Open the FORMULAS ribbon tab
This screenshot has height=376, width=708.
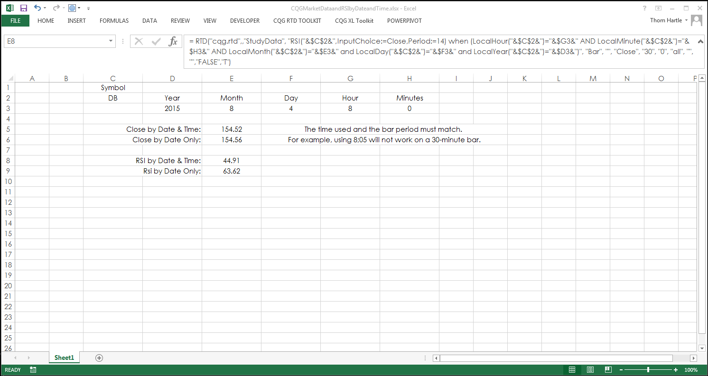pyautogui.click(x=114, y=21)
